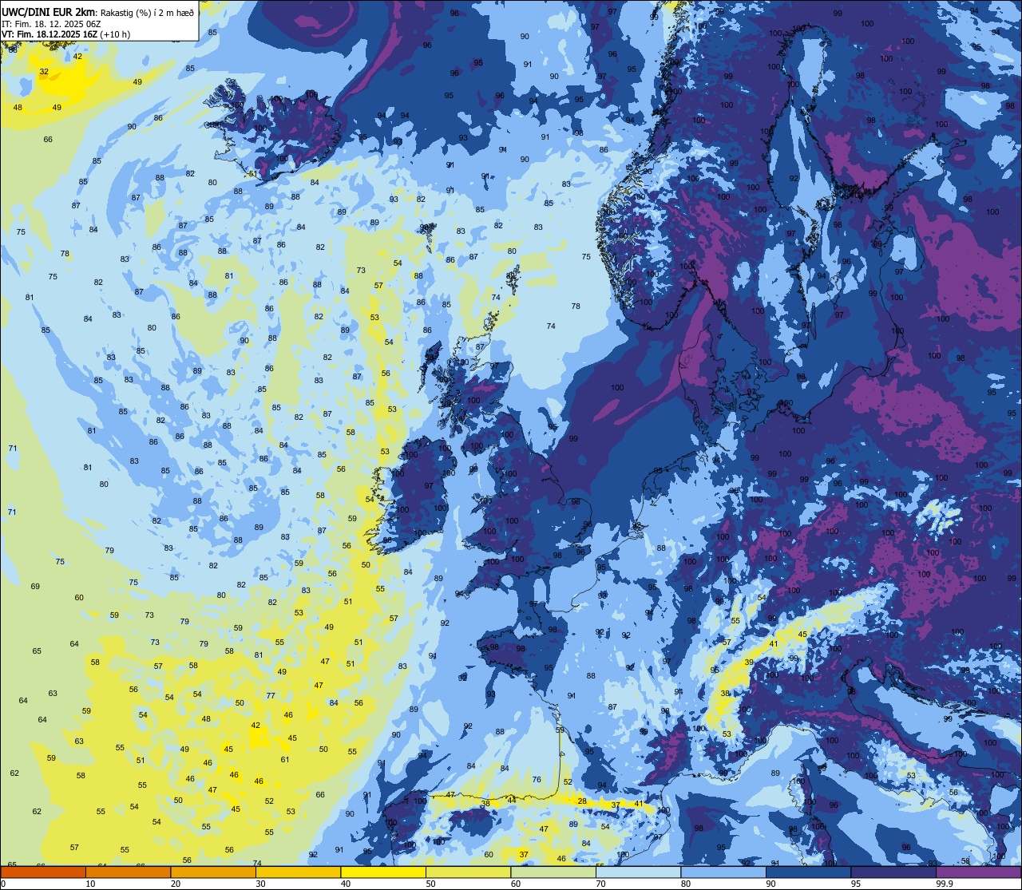Screen dimensions: 1022x890
Task: Click the humidity value "39" on the map
Action: tap(749, 663)
